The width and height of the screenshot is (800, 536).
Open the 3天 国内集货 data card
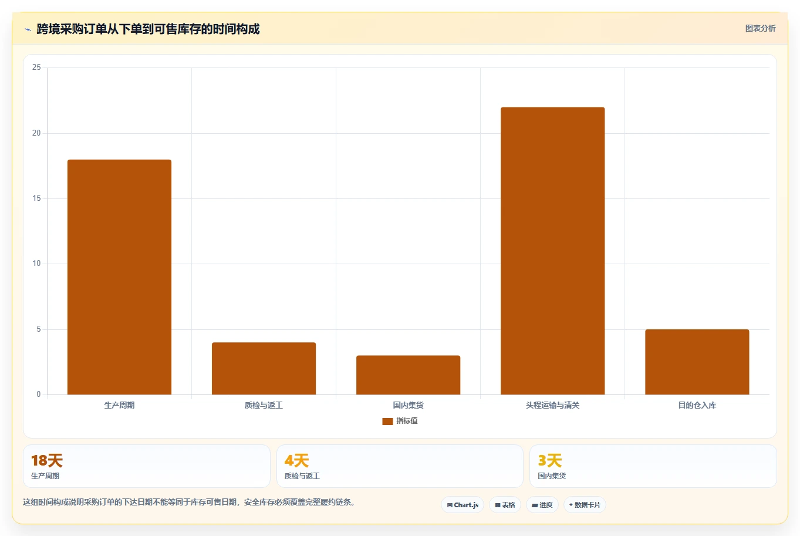click(653, 466)
